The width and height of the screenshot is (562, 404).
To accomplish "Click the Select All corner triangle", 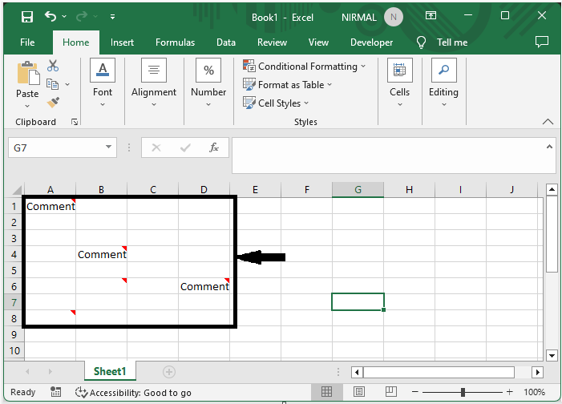I will pyautogui.click(x=16, y=189).
